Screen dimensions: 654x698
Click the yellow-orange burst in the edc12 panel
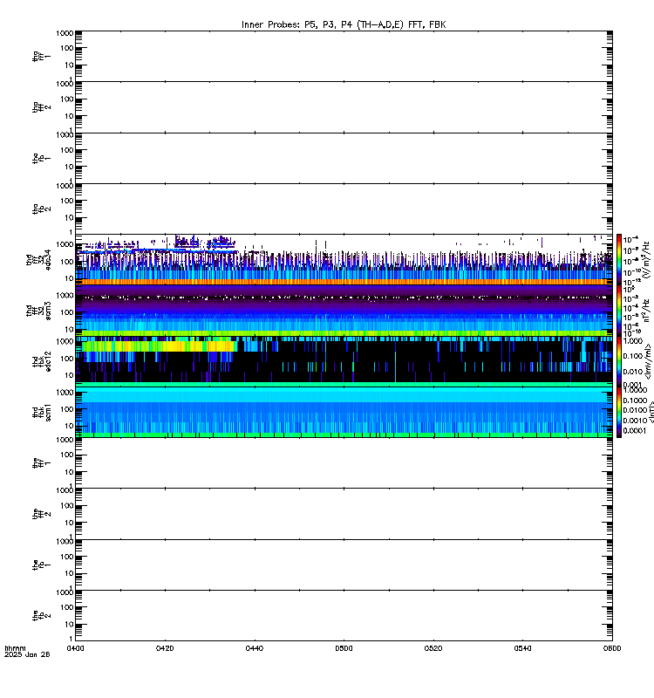click(x=158, y=346)
